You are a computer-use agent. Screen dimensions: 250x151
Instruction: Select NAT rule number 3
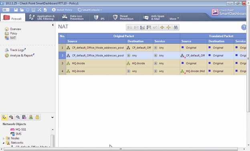[62, 63]
